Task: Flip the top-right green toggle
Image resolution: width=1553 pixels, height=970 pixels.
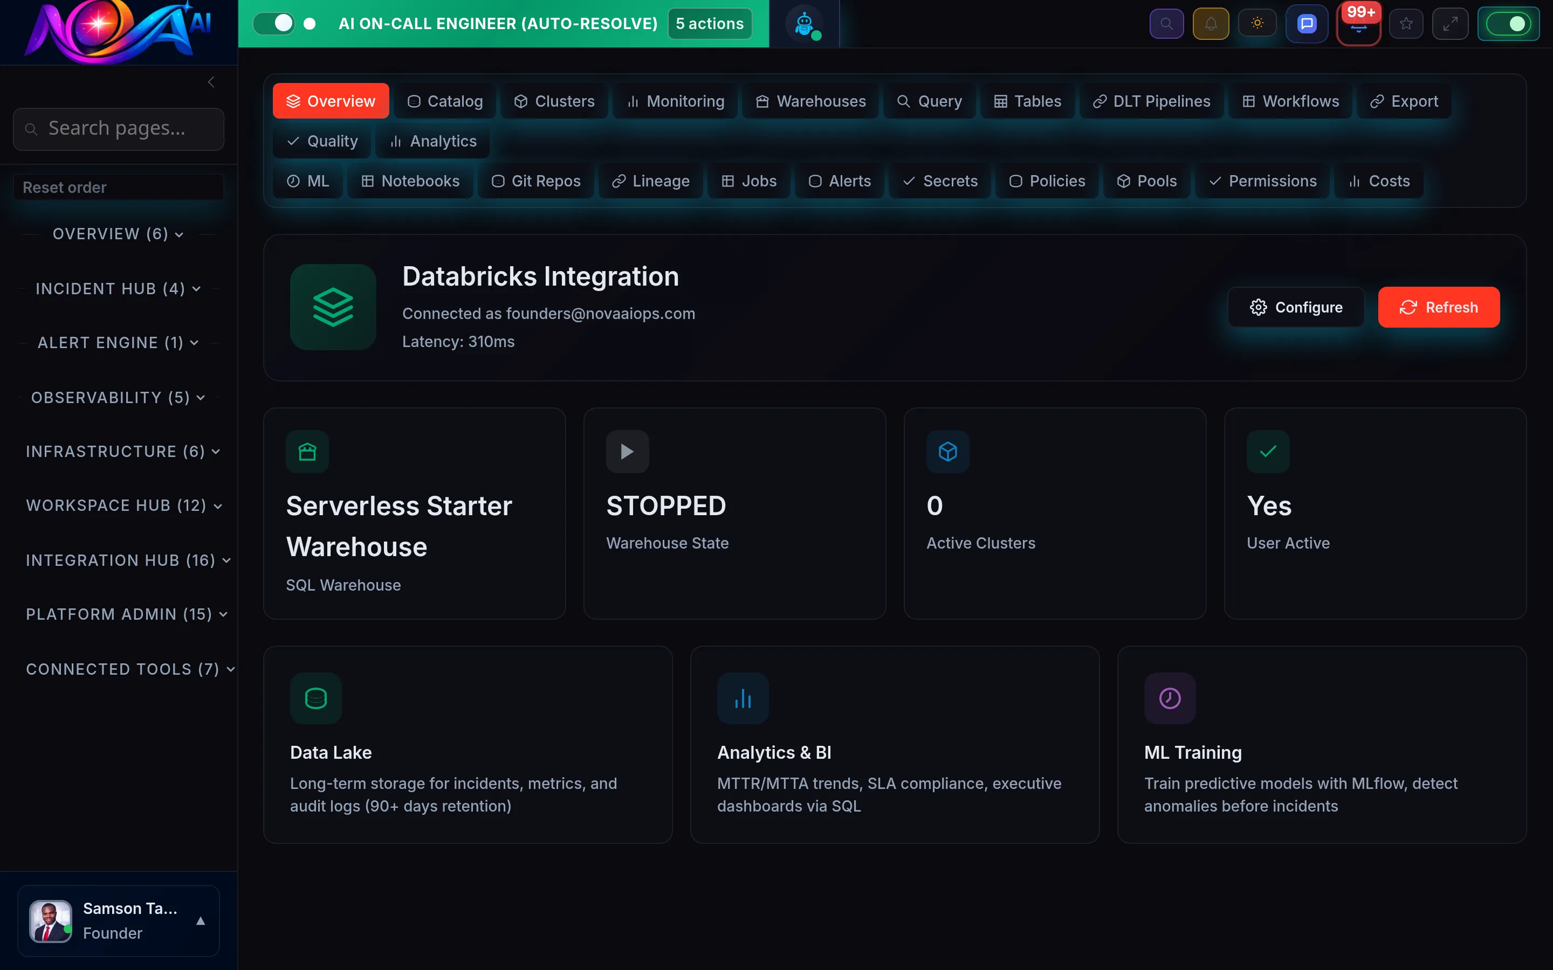Action: (1509, 23)
